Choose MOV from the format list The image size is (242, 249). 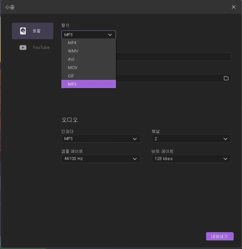click(89, 67)
